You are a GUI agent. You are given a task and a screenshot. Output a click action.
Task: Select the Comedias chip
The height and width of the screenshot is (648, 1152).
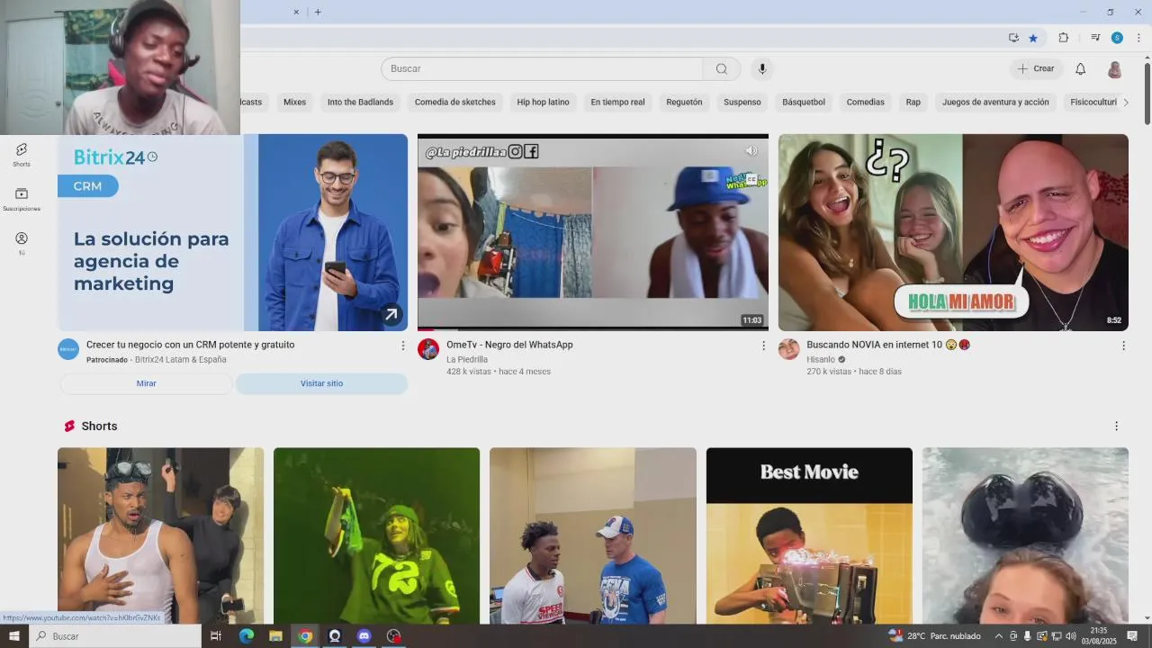tap(865, 103)
